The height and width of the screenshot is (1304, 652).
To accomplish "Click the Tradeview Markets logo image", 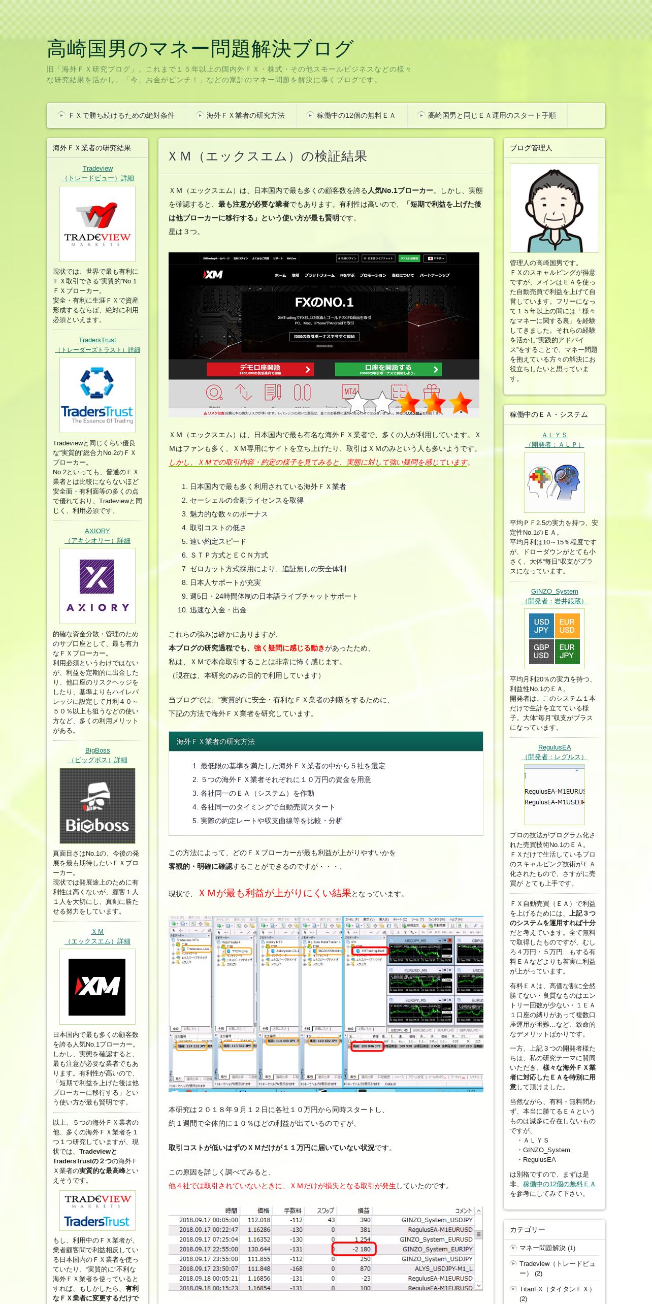I will [x=97, y=224].
